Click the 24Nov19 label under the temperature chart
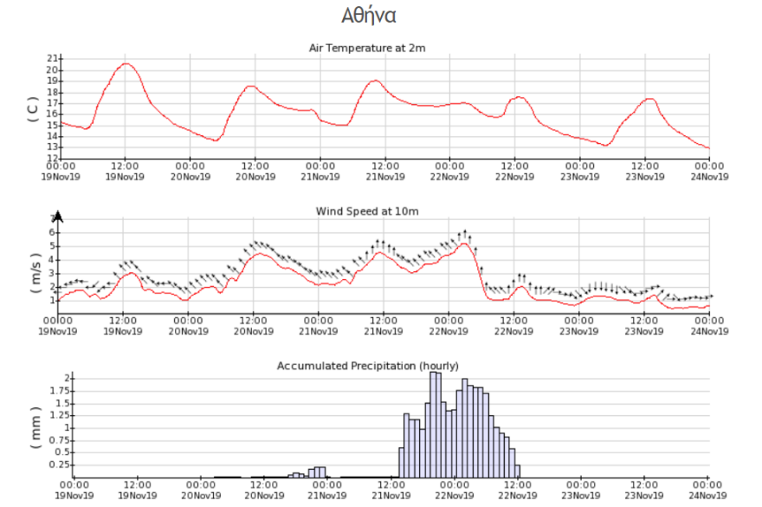This screenshot has height=507, width=762. pyautogui.click(x=709, y=176)
